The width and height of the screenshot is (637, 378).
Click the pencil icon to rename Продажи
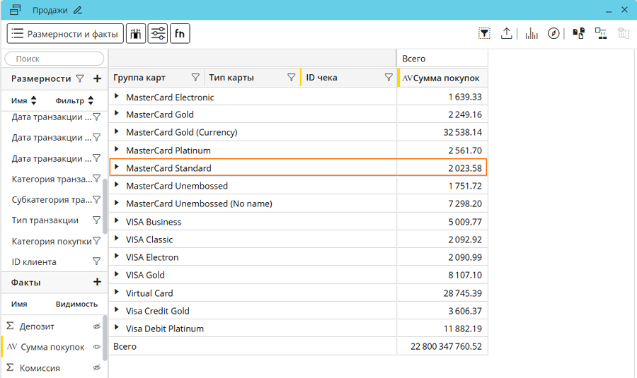tap(78, 10)
